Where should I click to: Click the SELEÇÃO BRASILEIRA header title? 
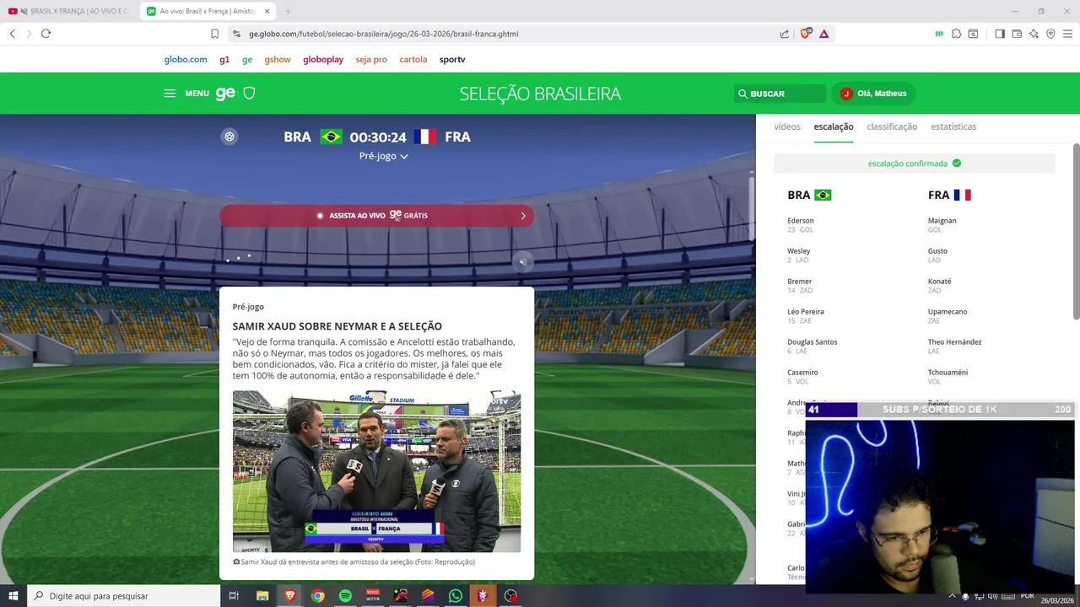pyautogui.click(x=540, y=94)
